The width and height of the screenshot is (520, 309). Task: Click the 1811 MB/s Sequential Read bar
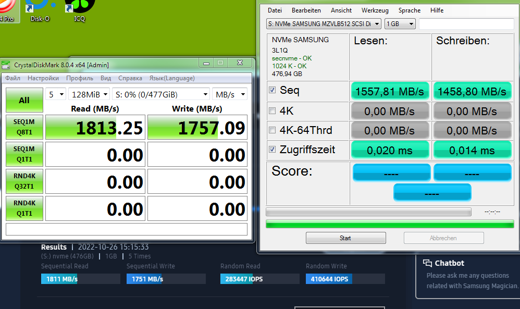tap(81, 279)
